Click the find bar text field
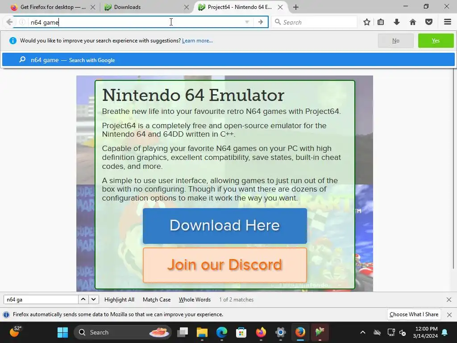Image resolution: width=457 pixels, height=343 pixels. coord(41,300)
